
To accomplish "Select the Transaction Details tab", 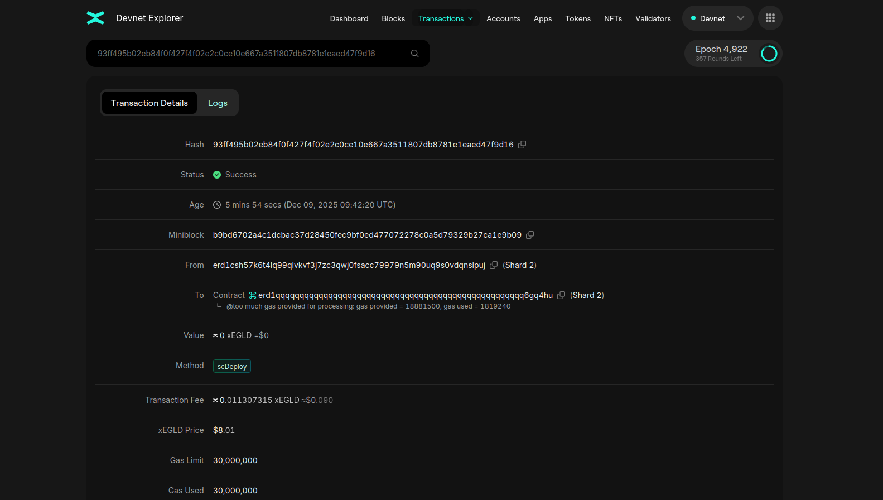I will coord(149,103).
